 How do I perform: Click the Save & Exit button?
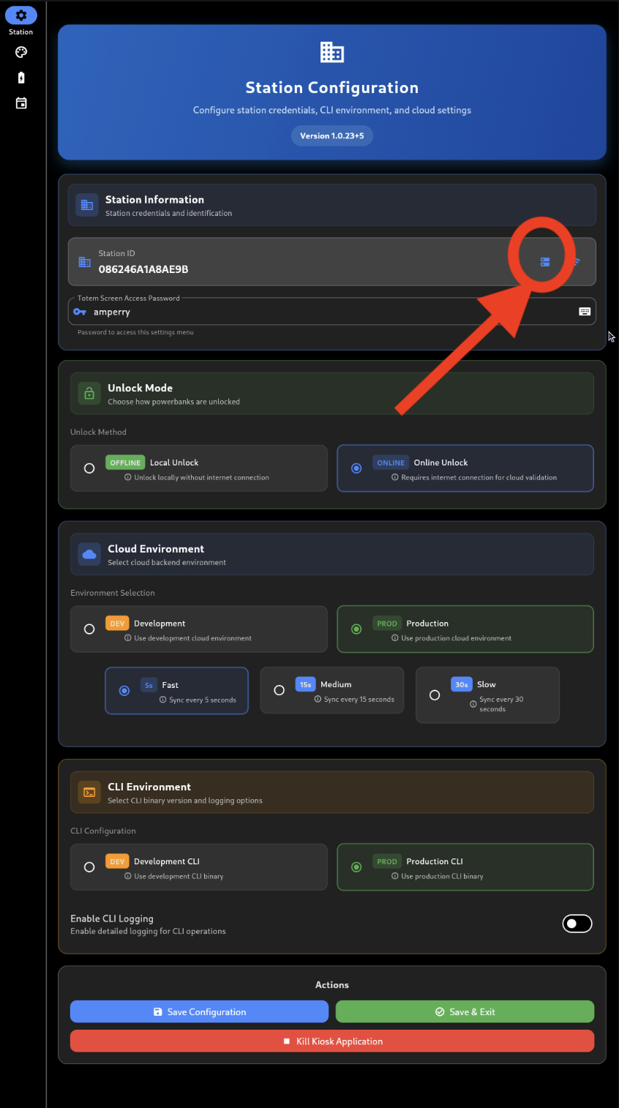pos(465,1011)
